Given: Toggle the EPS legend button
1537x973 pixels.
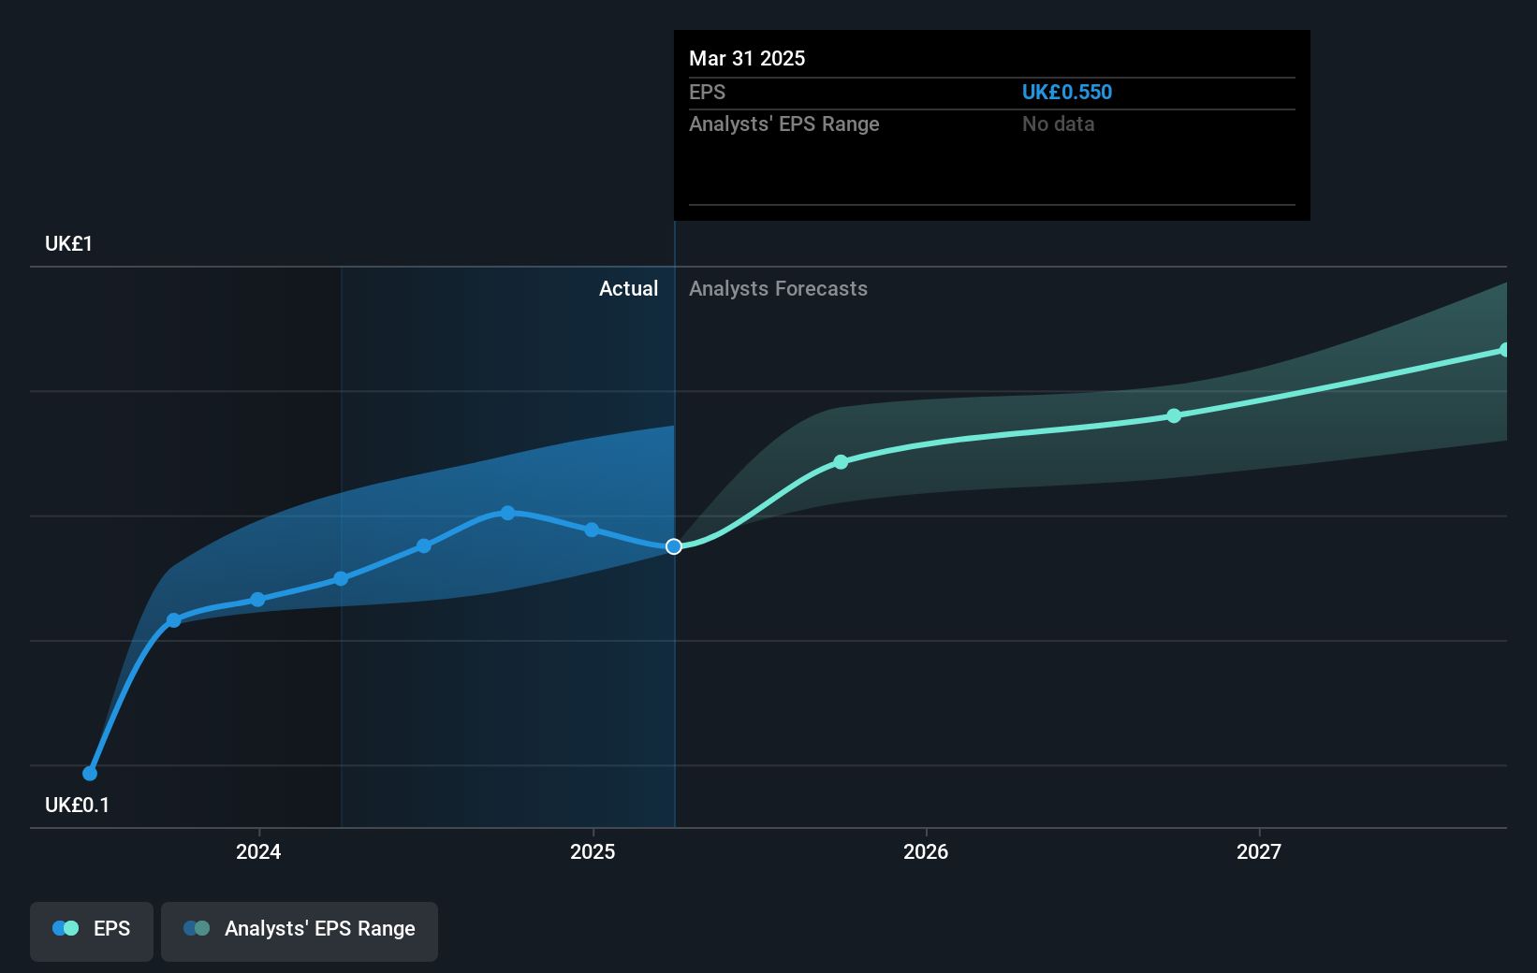Looking at the screenshot, I should click(92, 931).
